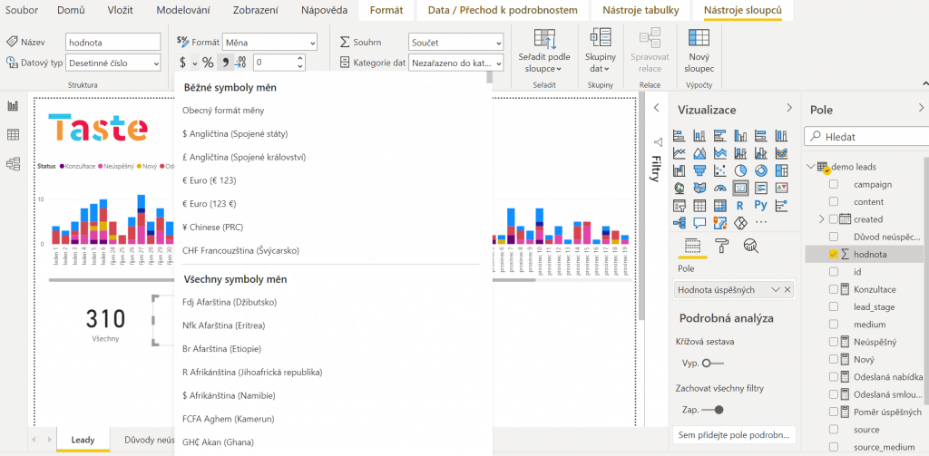
Task: Uncheck the hodnota field checkbox
Action: tap(833, 255)
